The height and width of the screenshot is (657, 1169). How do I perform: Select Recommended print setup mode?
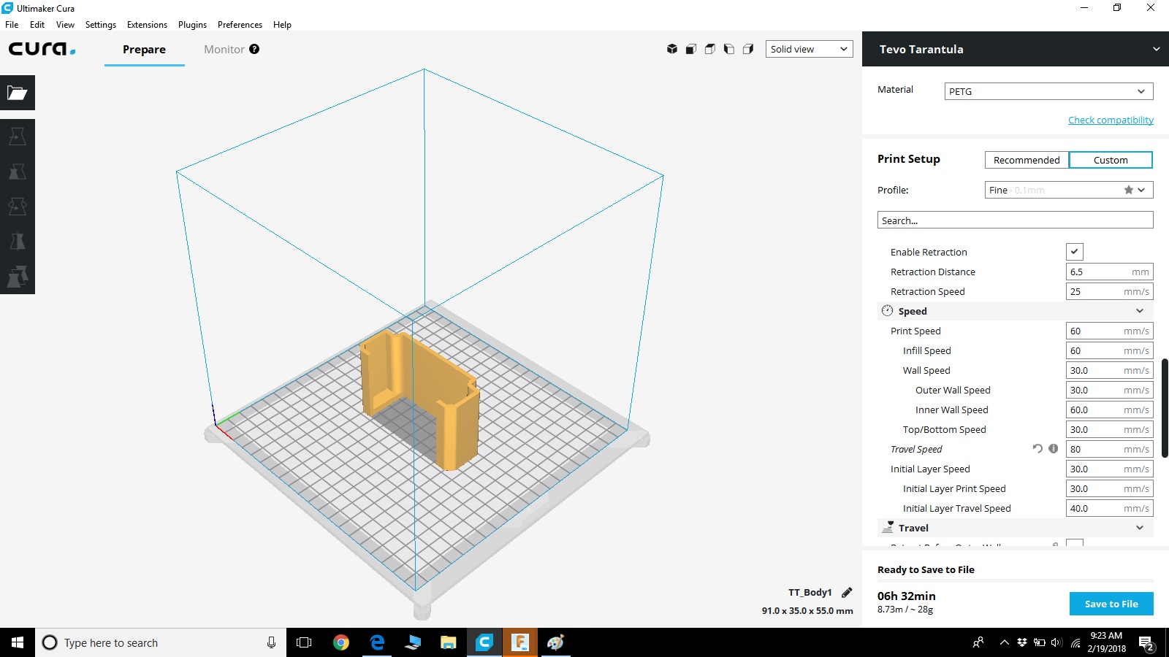pyautogui.click(x=1027, y=160)
